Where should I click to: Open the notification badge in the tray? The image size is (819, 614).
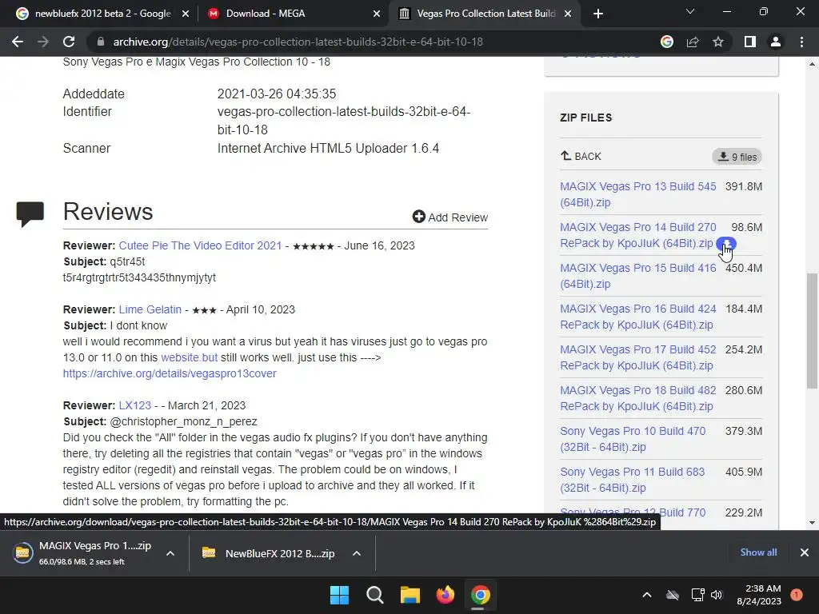[797, 595]
